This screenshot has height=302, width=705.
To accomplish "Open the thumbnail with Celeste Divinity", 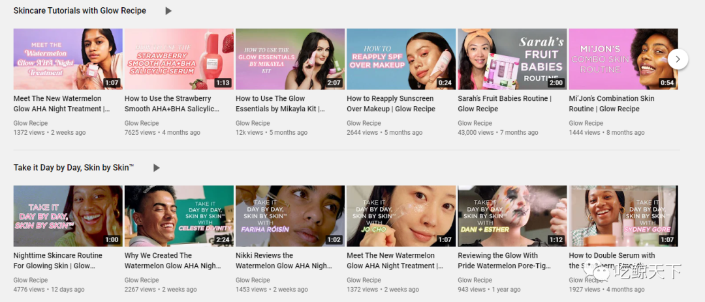I will click(x=179, y=216).
